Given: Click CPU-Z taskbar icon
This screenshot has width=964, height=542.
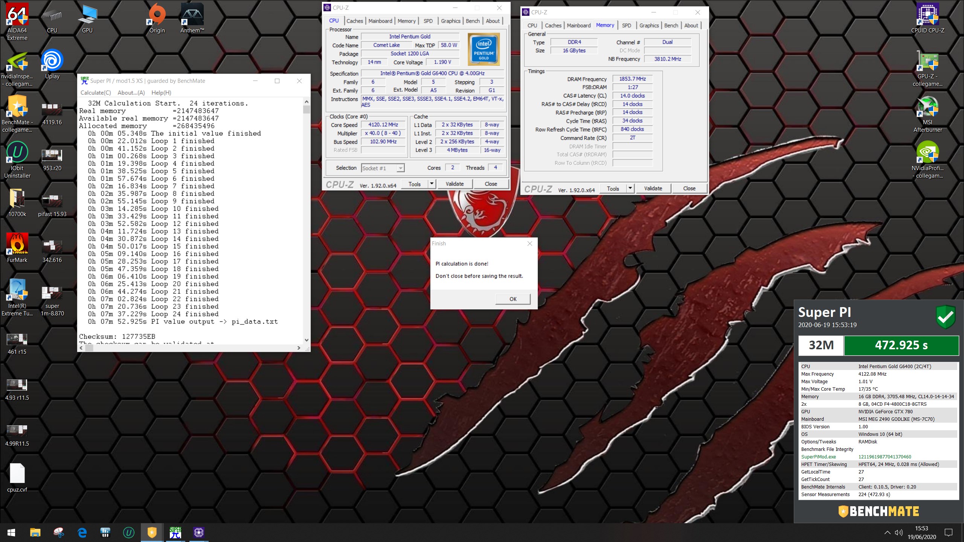Looking at the screenshot, I should point(198,533).
